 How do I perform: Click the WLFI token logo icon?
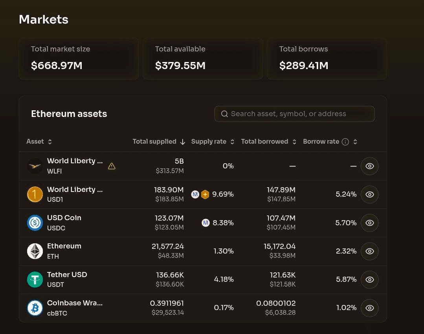35,166
